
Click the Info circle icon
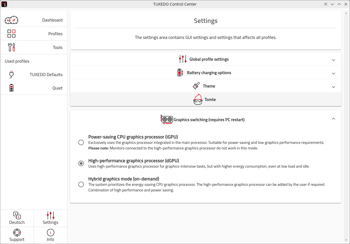[51, 233]
